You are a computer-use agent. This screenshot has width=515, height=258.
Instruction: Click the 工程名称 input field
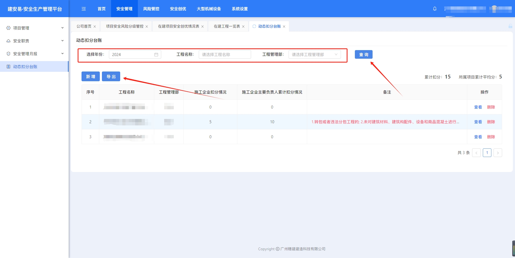[225, 55]
